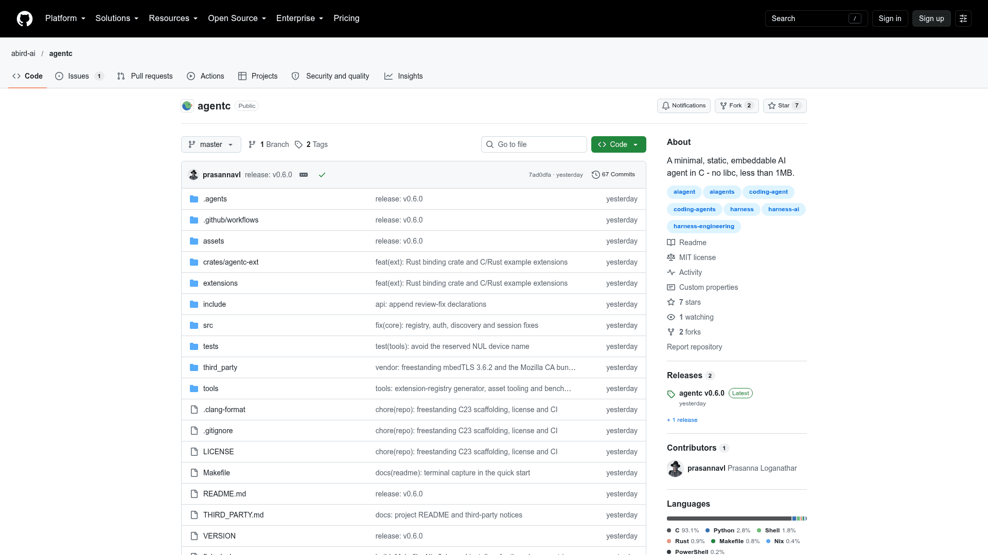Image resolution: width=988 pixels, height=555 pixels.
Task: Click the languages breakdown color bar
Action: 737,519
